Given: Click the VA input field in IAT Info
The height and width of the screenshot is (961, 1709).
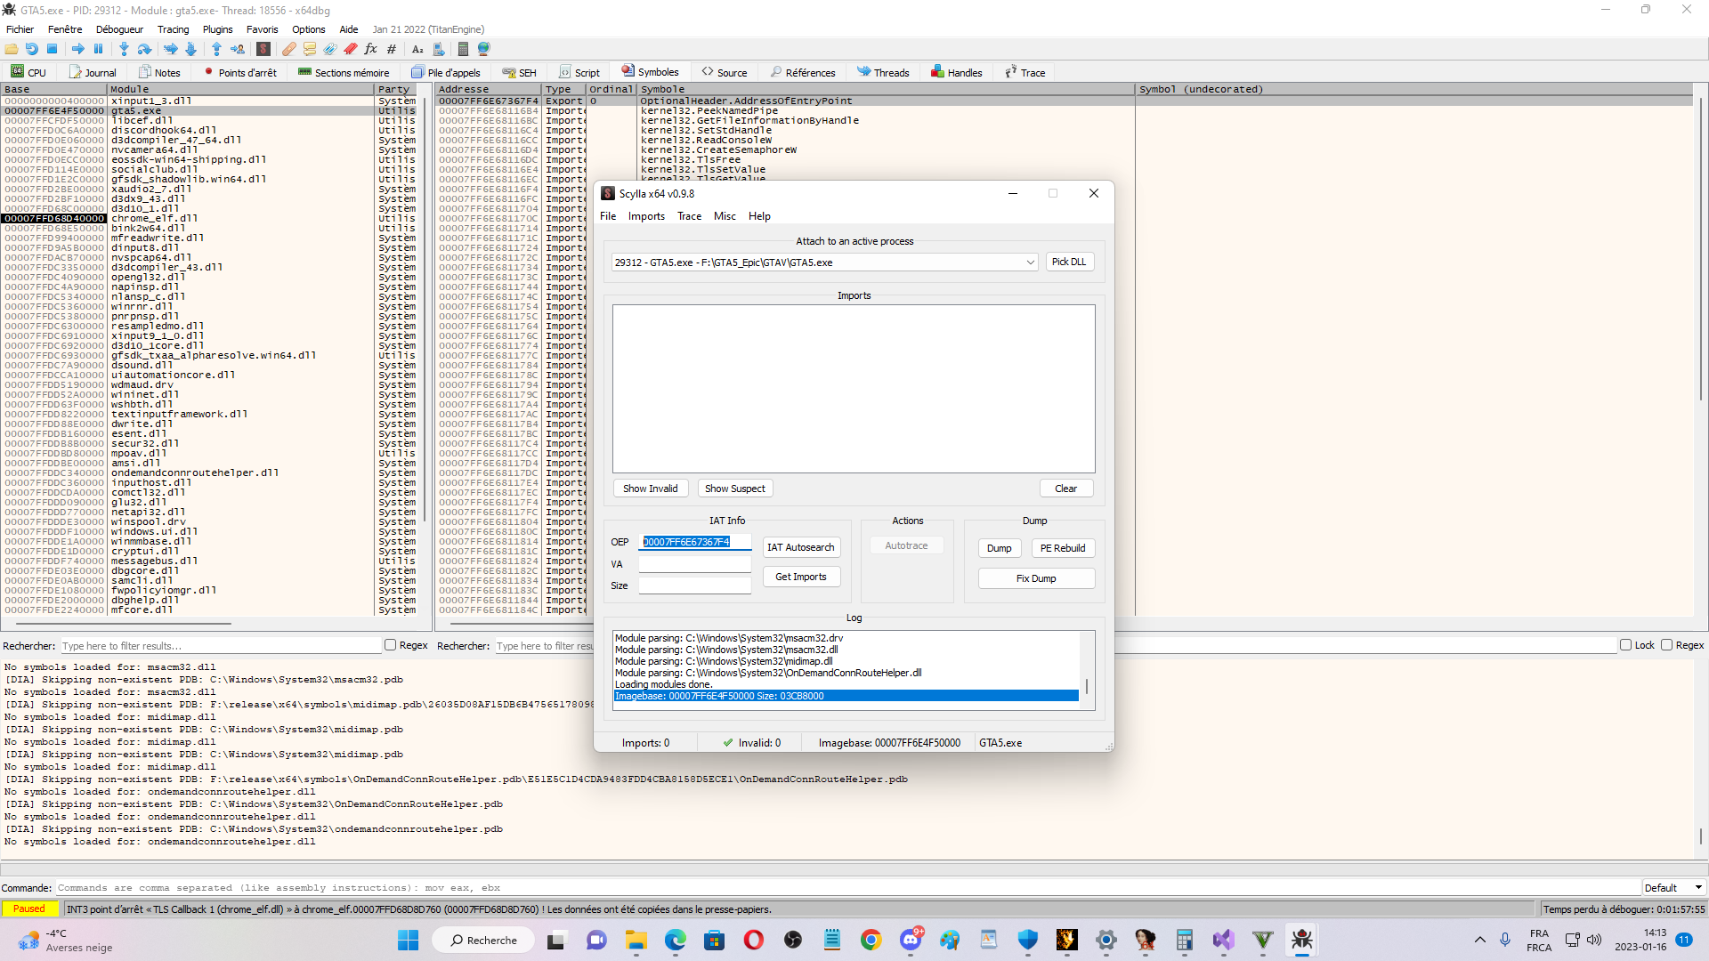Looking at the screenshot, I should [695, 564].
